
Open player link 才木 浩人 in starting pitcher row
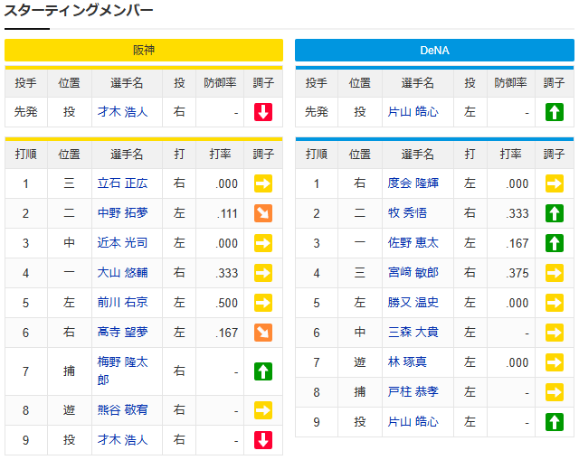(123, 112)
